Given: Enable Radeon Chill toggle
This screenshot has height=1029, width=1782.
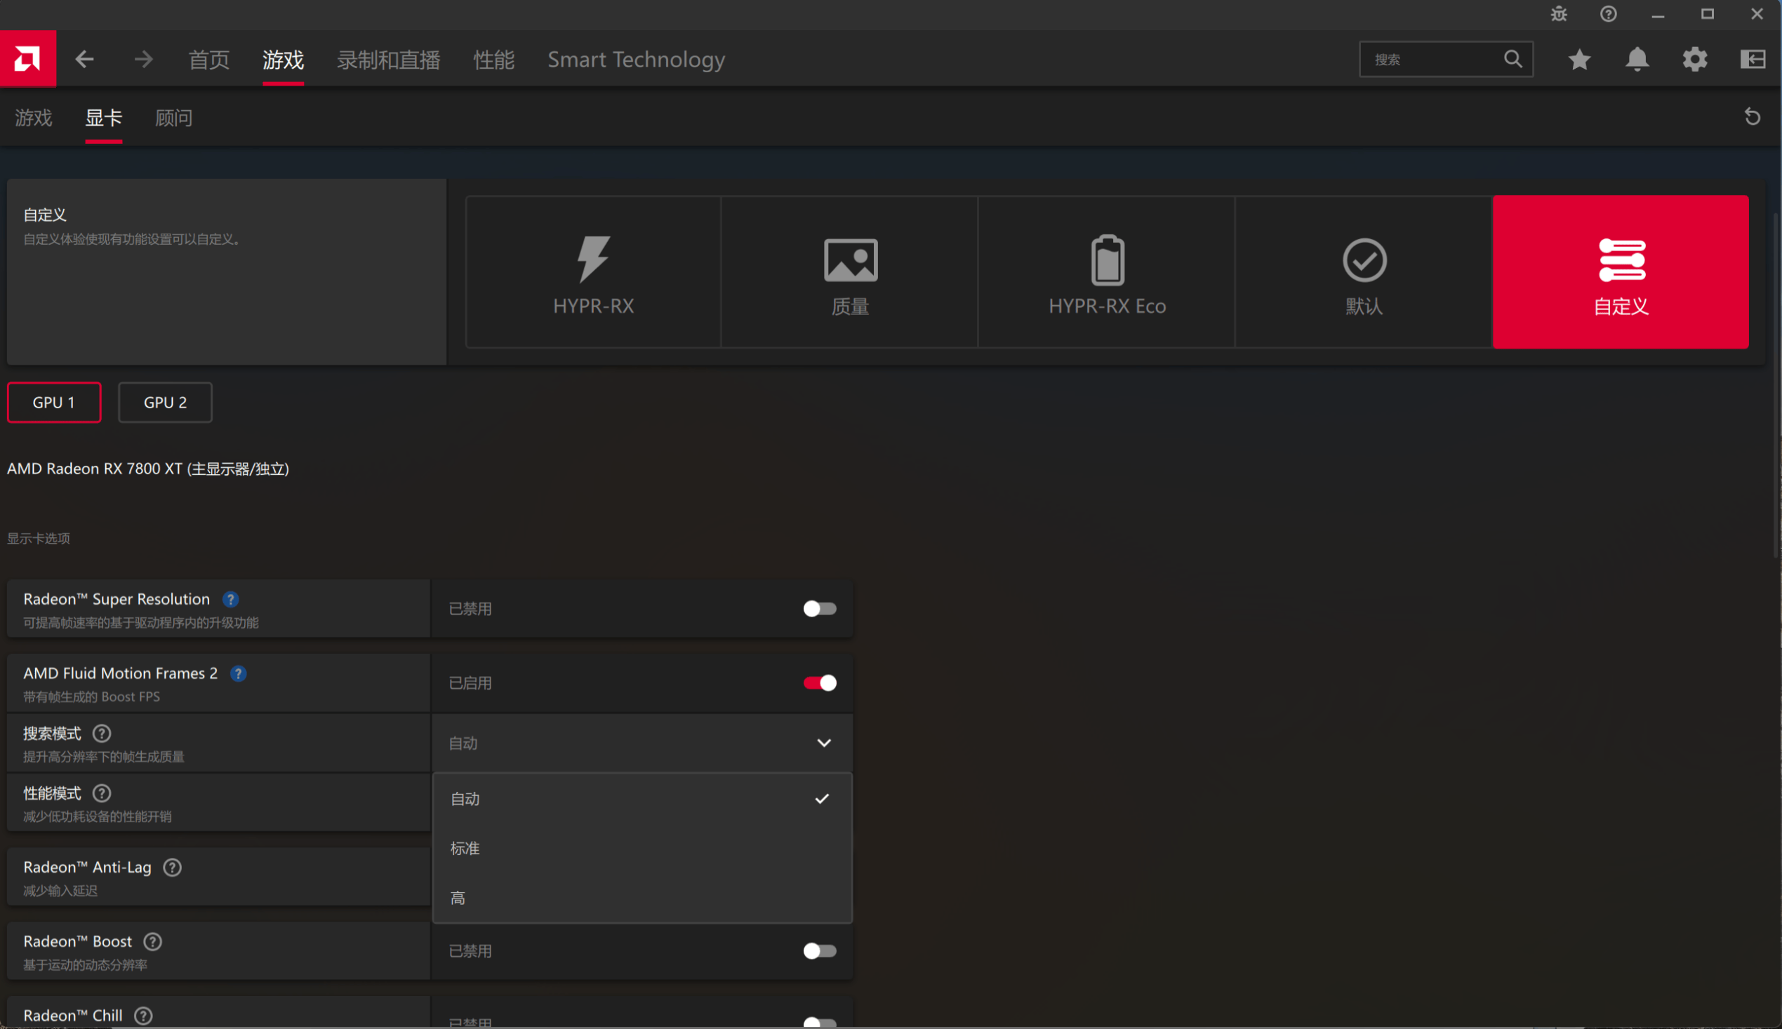Looking at the screenshot, I should (x=820, y=1022).
